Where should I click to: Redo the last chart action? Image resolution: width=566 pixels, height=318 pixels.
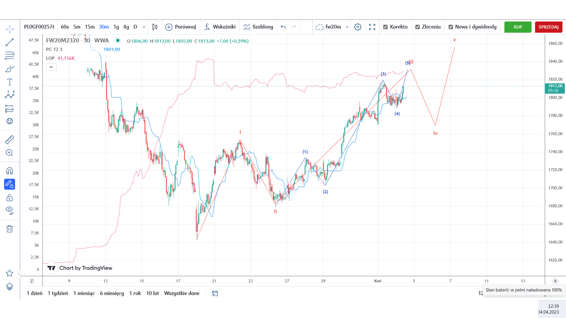click(294, 27)
